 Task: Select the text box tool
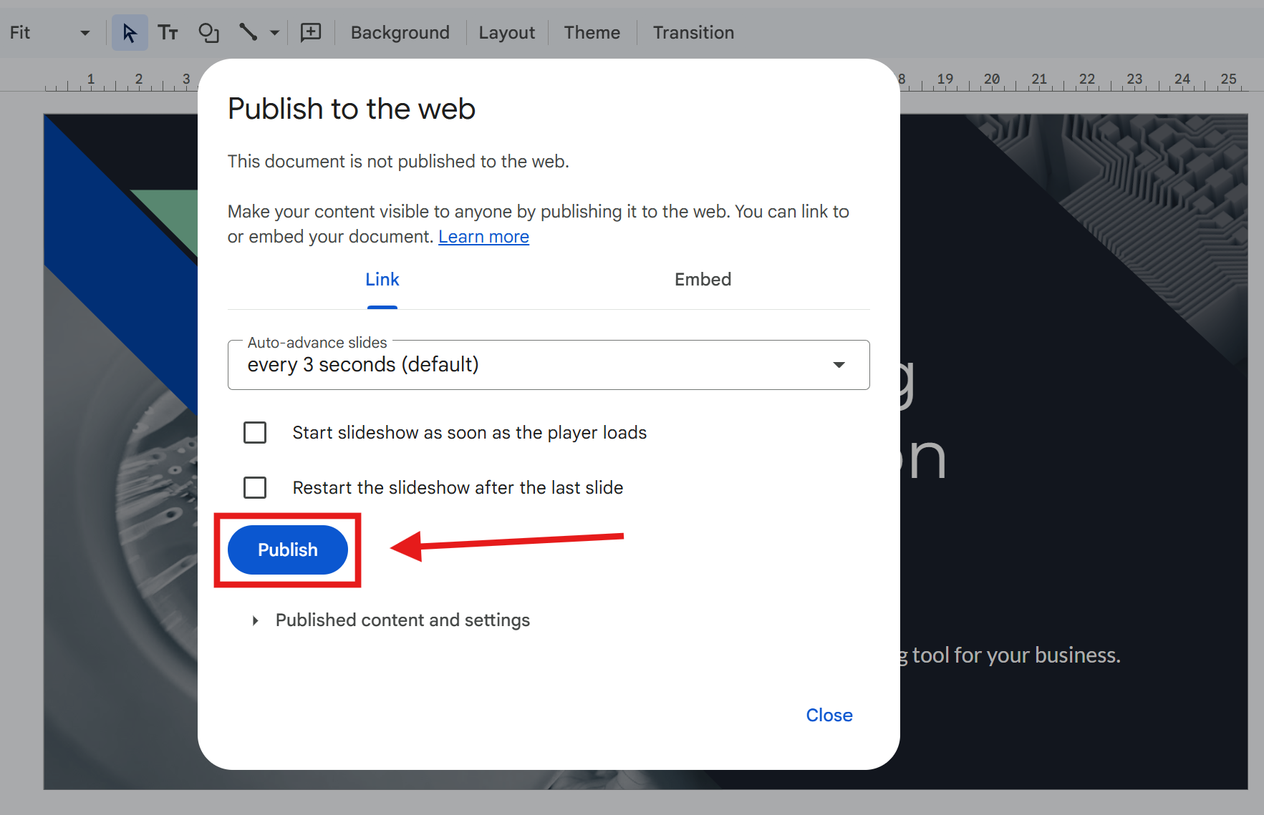pyautogui.click(x=168, y=33)
